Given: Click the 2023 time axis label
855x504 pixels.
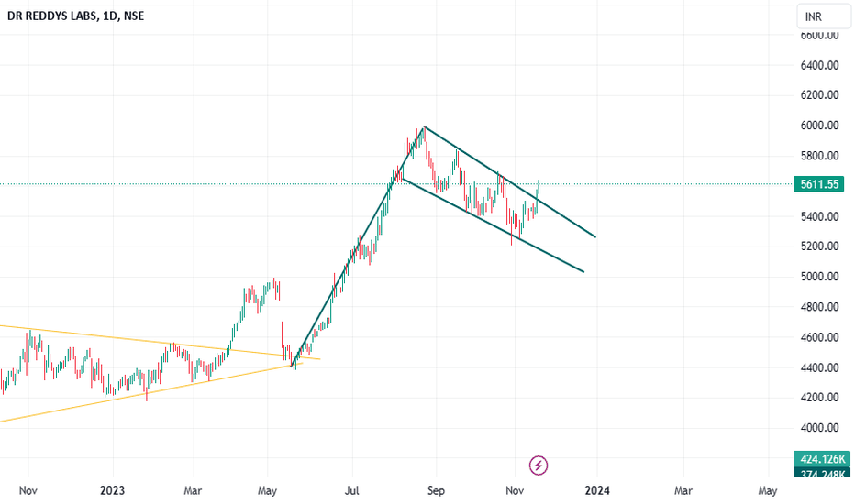Looking at the screenshot, I should [x=112, y=490].
